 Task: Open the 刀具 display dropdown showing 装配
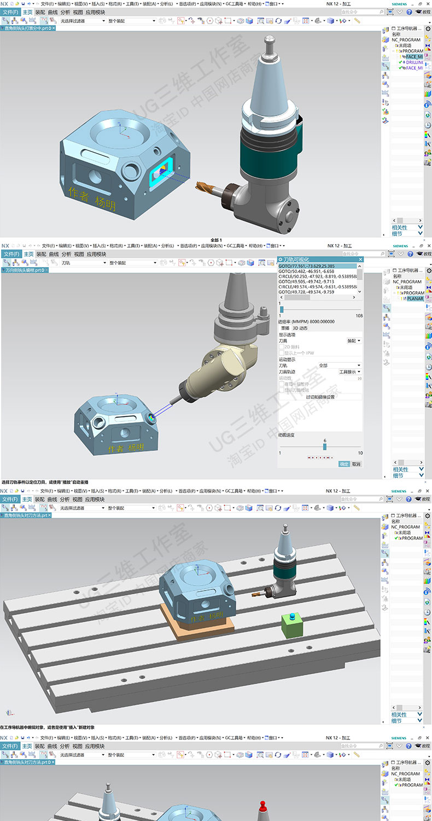pyautogui.click(x=354, y=340)
